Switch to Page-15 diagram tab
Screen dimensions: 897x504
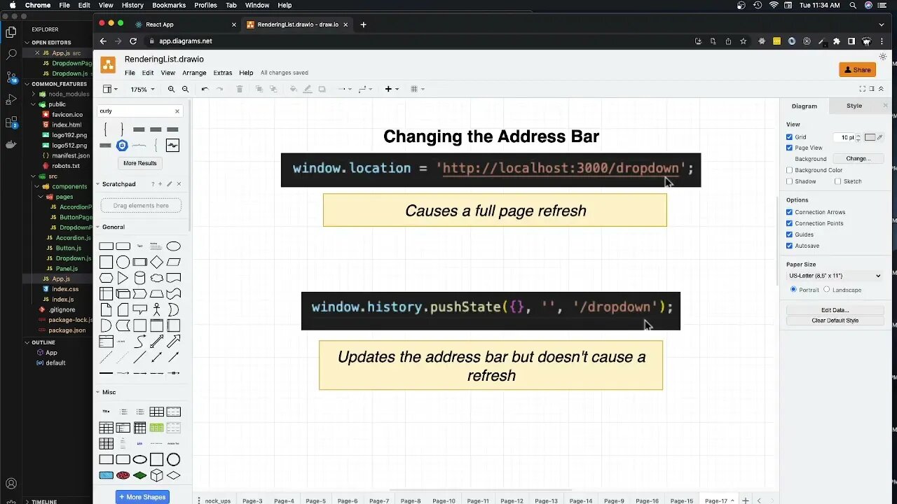(682, 500)
